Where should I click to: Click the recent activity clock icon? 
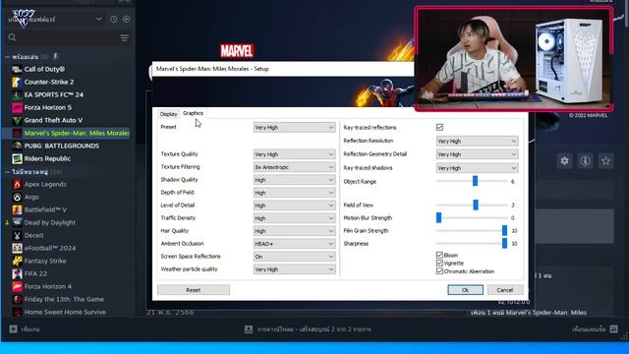pos(114,20)
